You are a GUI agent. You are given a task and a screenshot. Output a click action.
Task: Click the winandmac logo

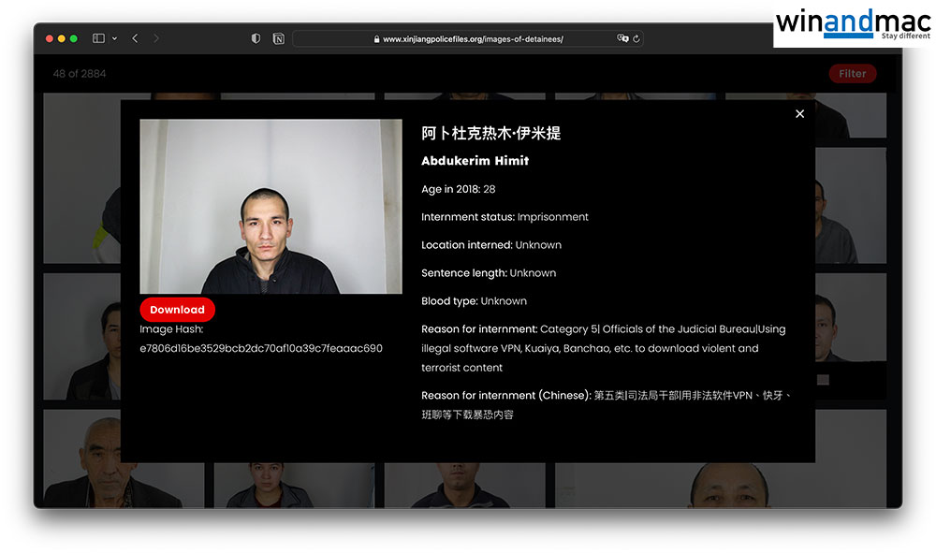point(852,22)
